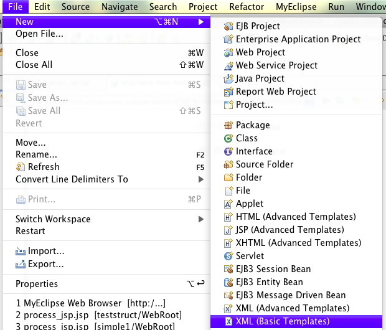The width and height of the screenshot is (386, 330).
Task: Select Web Service Project text label
Action: [x=276, y=65]
